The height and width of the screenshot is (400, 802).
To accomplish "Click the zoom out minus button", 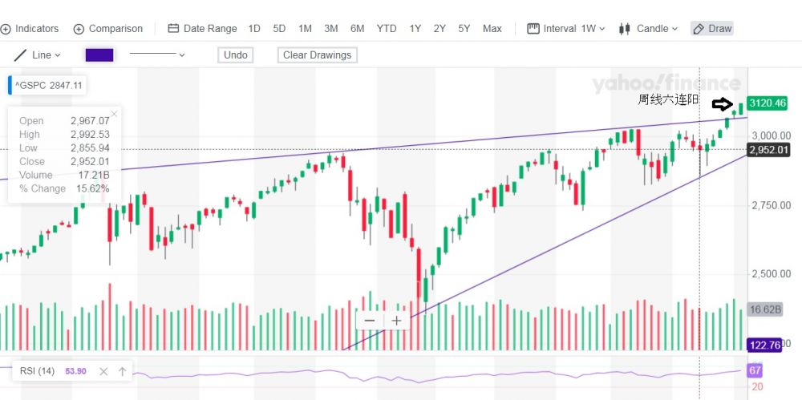I will pyautogui.click(x=370, y=321).
